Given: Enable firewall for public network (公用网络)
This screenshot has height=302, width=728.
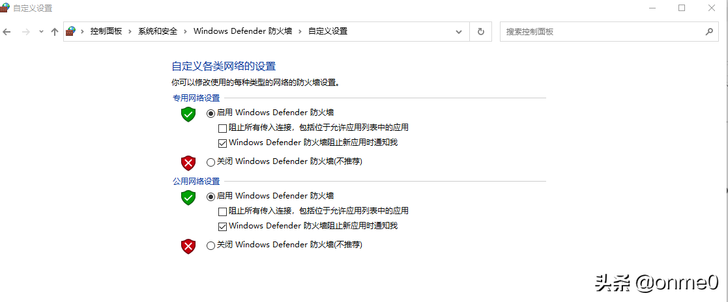Looking at the screenshot, I should click(211, 196).
